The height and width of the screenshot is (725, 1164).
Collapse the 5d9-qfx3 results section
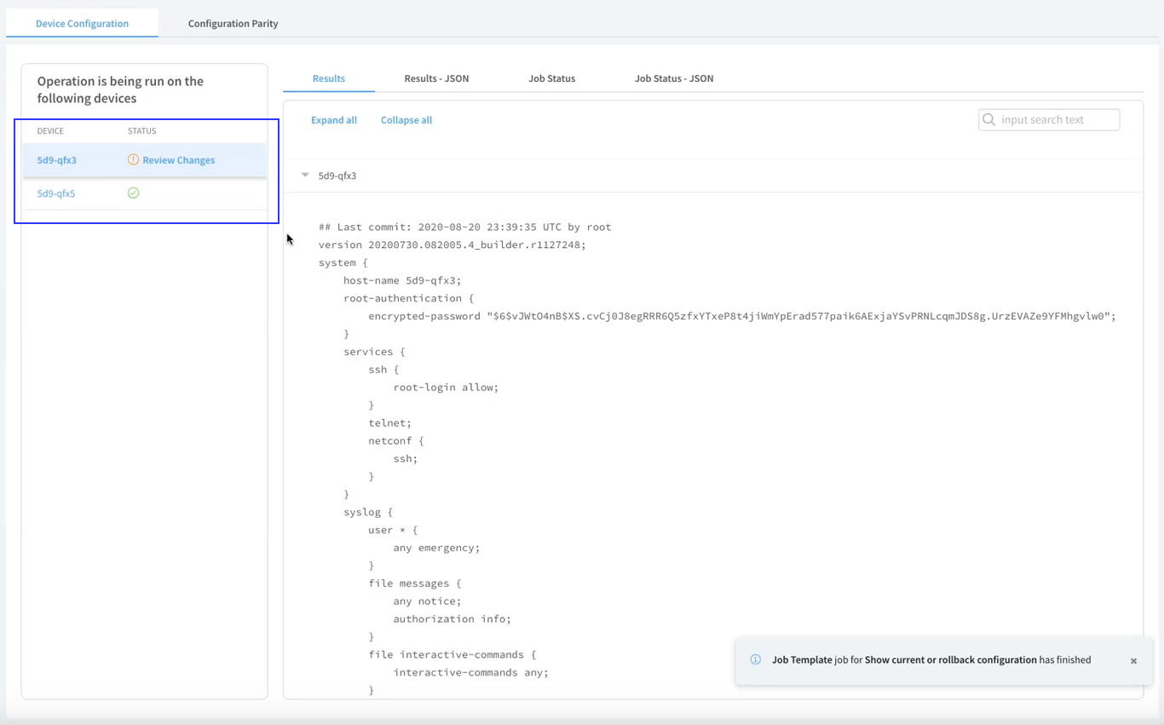[x=305, y=175]
